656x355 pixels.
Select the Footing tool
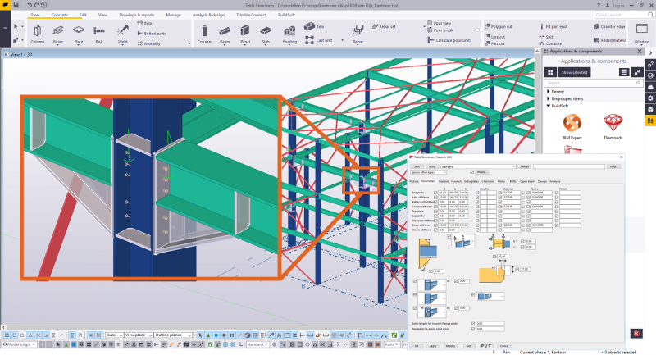pos(289,34)
